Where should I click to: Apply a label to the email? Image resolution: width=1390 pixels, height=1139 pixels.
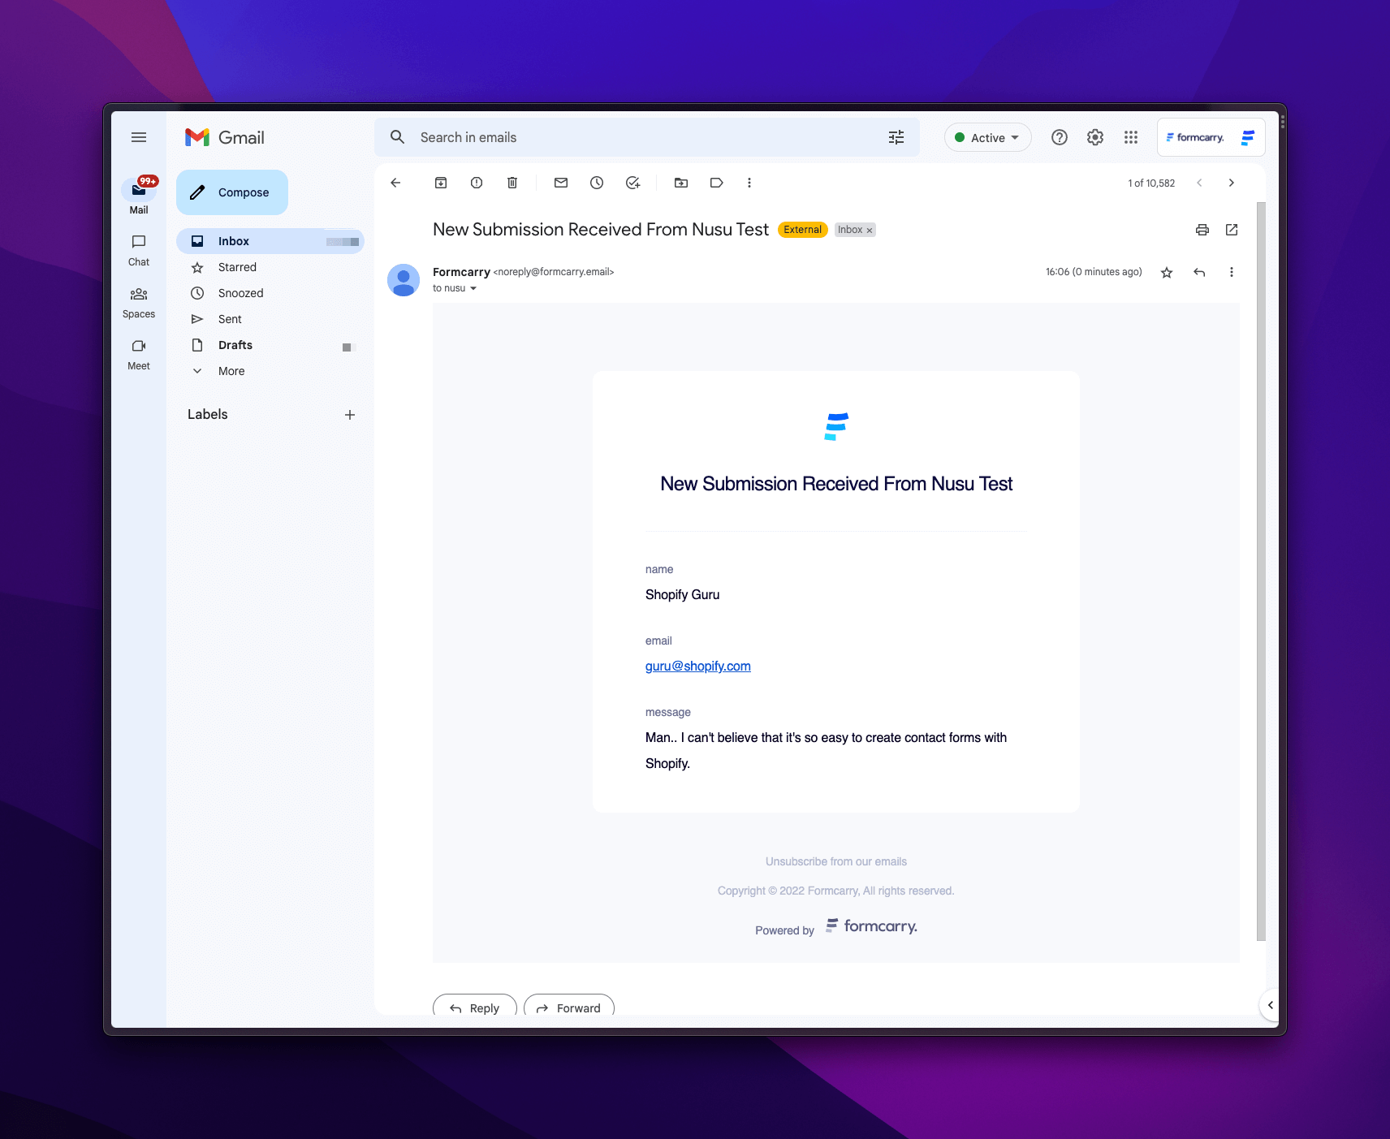pos(717,183)
